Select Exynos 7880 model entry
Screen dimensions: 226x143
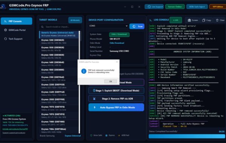click(59, 123)
